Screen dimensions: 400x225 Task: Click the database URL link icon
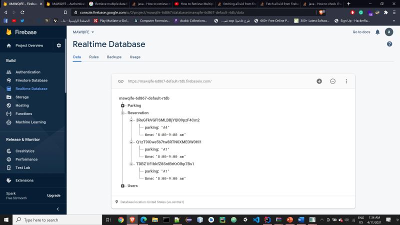pyautogui.click(x=120, y=81)
